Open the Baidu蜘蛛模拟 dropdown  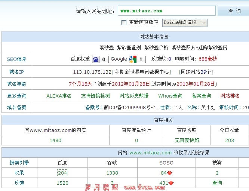204,22
